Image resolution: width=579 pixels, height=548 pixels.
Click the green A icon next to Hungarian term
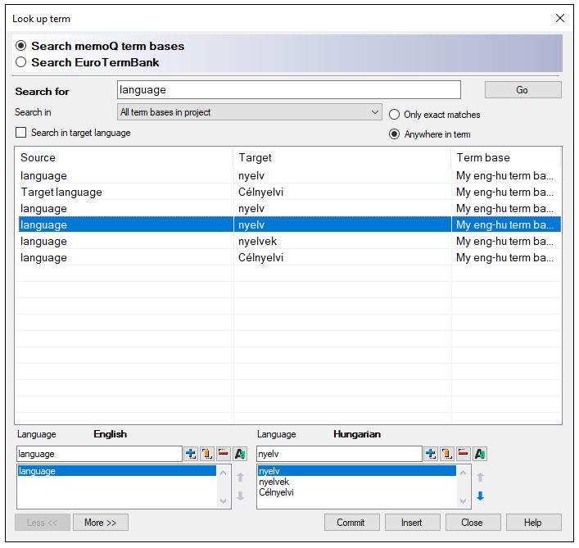click(x=480, y=454)
